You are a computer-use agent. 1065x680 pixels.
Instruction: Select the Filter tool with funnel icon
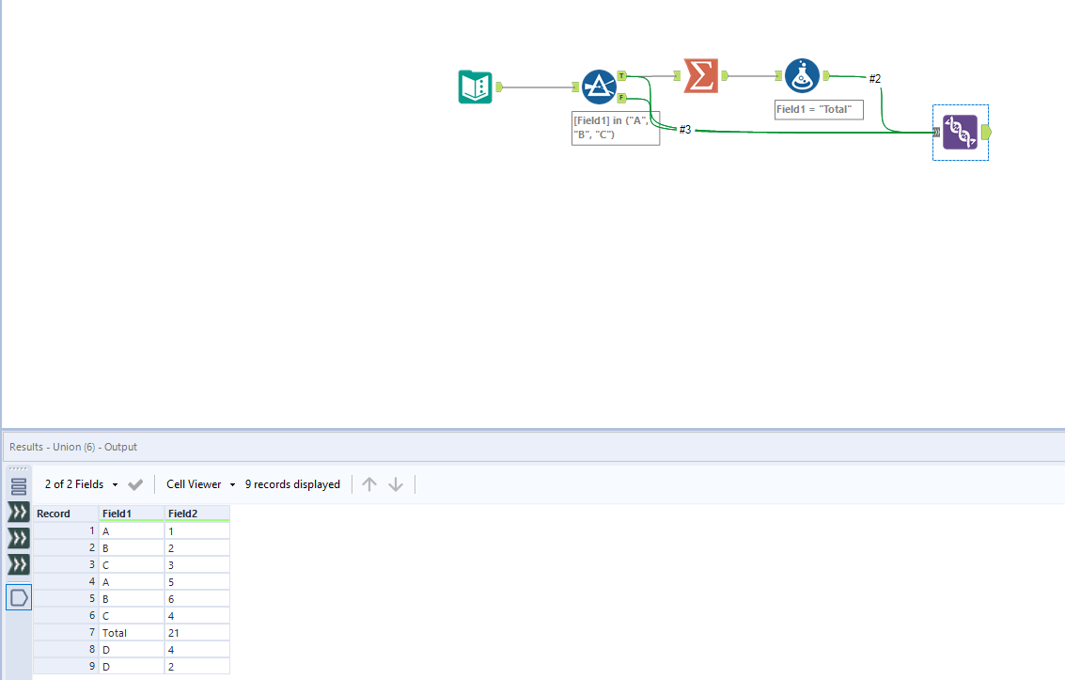599,86
